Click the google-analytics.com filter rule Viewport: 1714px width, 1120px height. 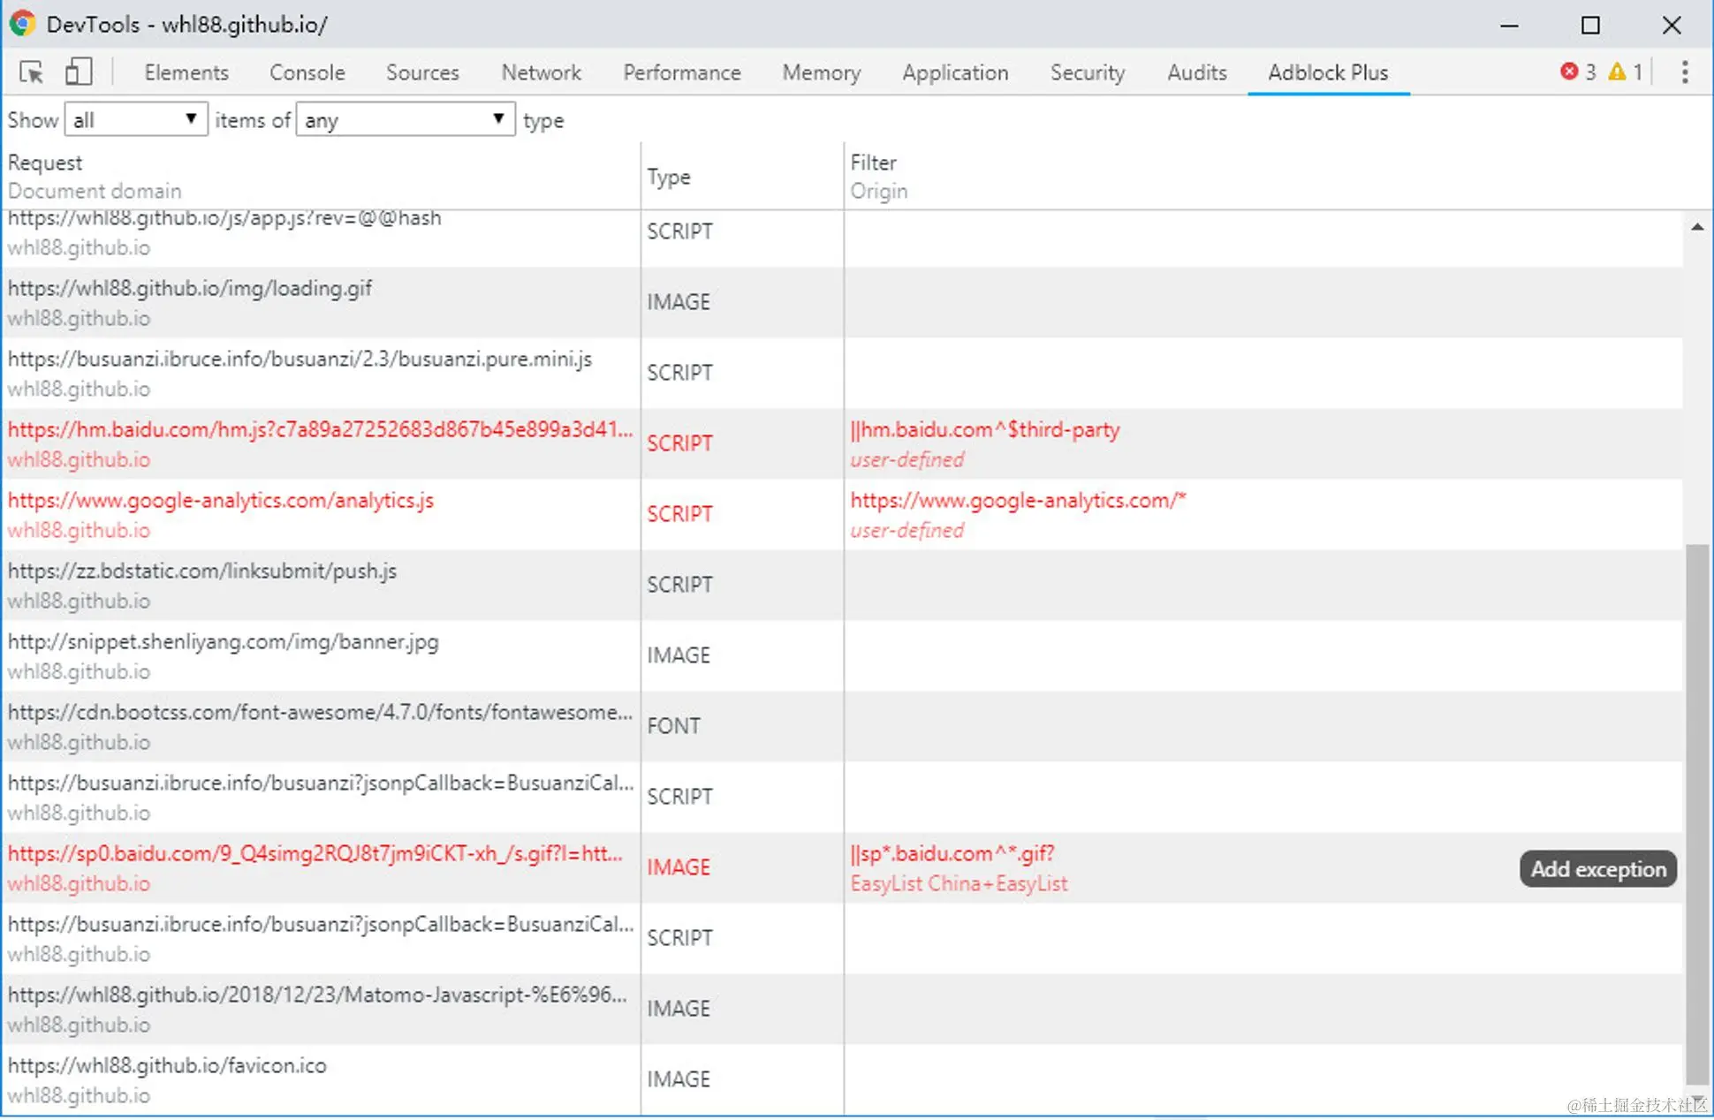point(1018,500)
